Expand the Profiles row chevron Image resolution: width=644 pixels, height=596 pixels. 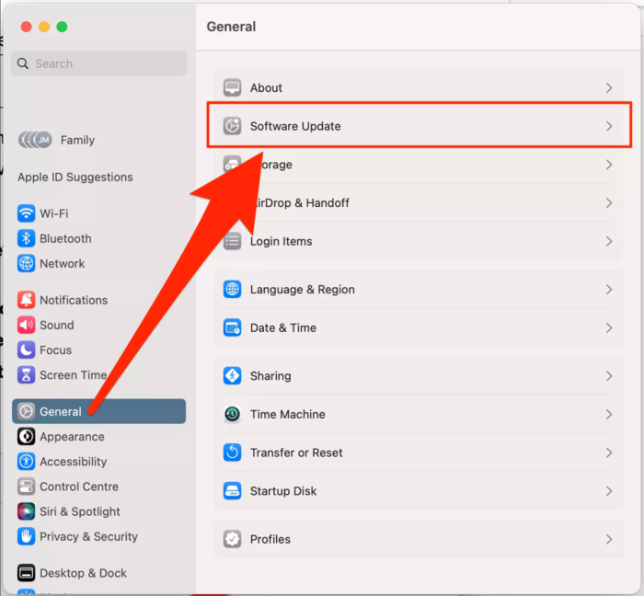(x=609, y=539)
